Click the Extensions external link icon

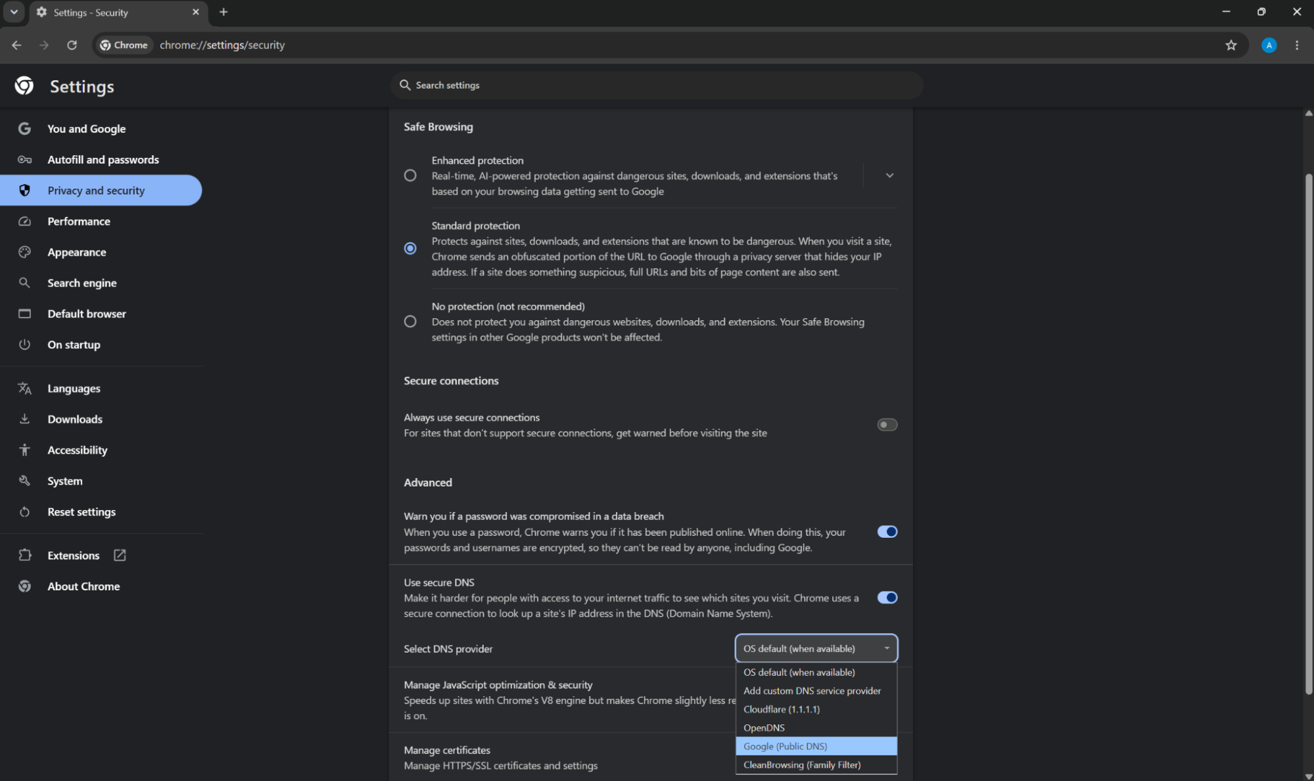(120, 556)
